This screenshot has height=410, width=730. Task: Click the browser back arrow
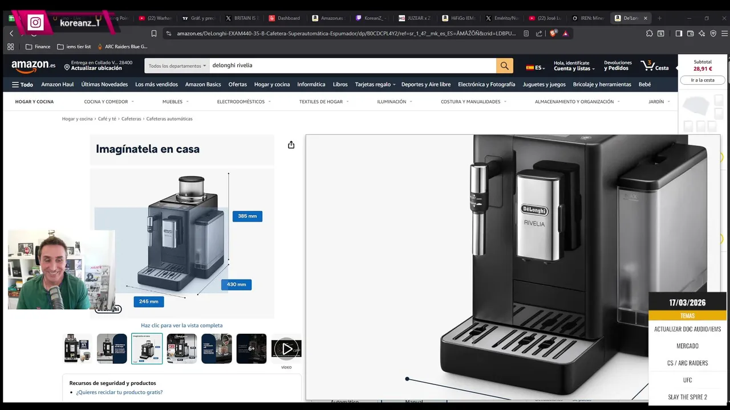[11, 34]
